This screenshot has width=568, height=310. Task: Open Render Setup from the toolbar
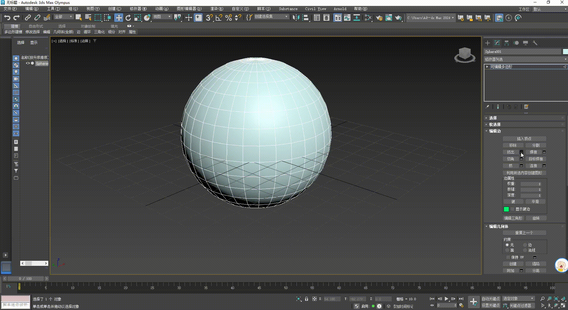pos(379,17)
